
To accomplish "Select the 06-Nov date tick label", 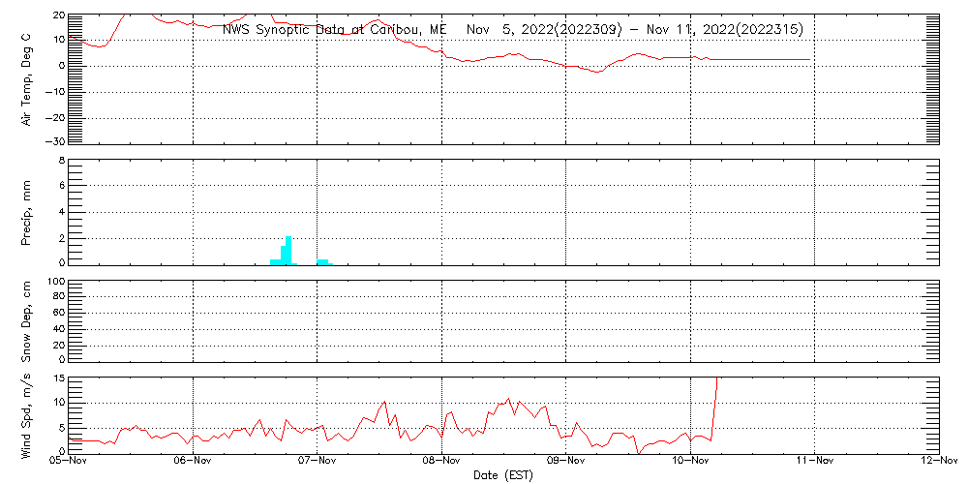I will 193,462.
